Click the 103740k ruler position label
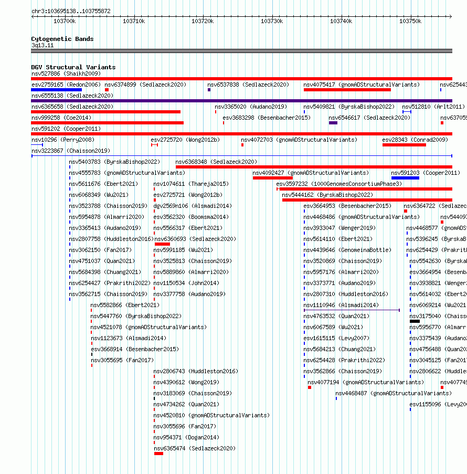 click(x=341, y=21)
